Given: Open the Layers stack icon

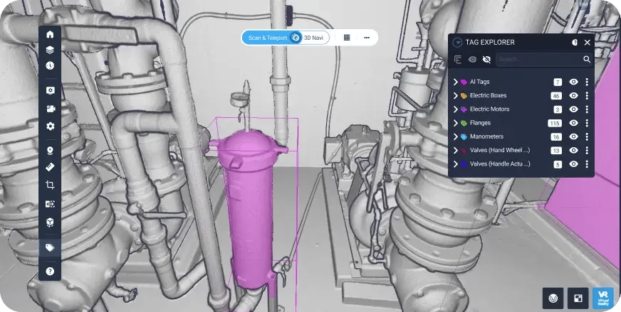Looking at the screenshot, I should coord(50,50).
